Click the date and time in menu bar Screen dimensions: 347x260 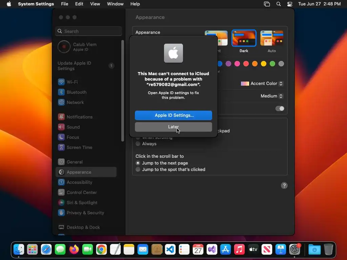319,4
